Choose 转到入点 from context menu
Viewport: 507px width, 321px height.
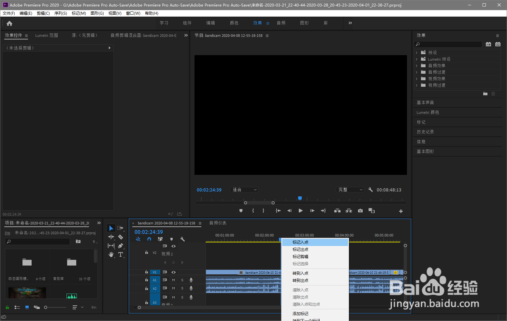315,273
